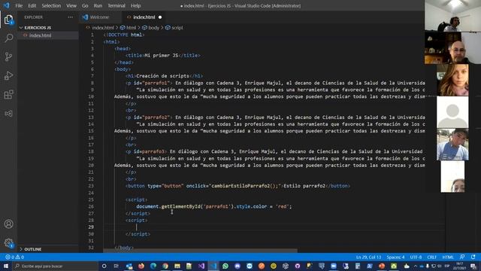The image size is (481, 271).
Task: Open Terminal menu
Action: [x=116, y=5]
